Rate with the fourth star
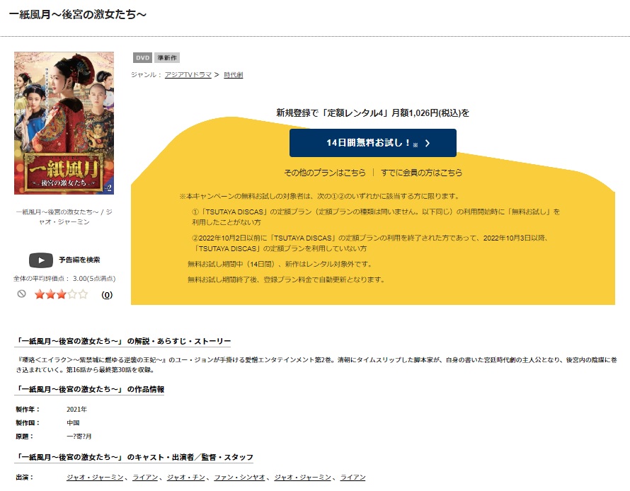 (x=72, y=295)
